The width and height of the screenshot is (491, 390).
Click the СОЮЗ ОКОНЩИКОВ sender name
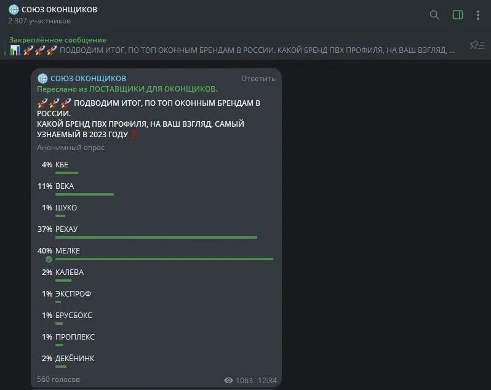[89, 78]
